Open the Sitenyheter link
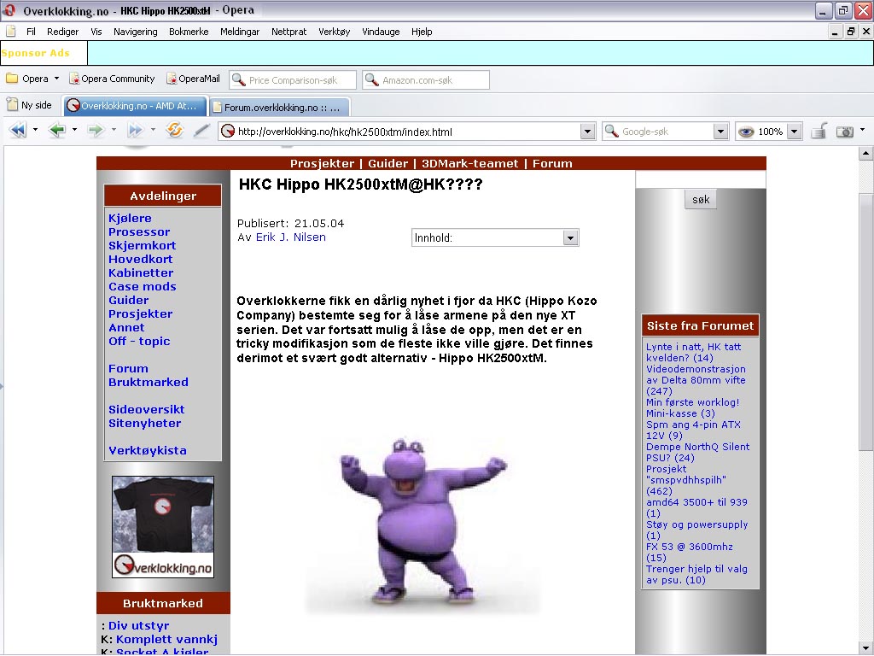Image resolution: width=874 pixels, height=656 pixels. [x=145, y=423]
